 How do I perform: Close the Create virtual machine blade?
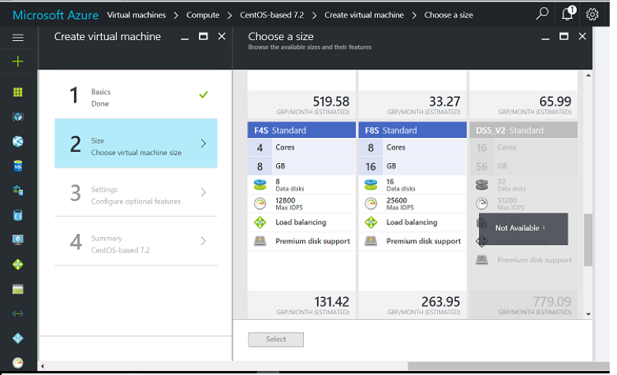(222, 36)
